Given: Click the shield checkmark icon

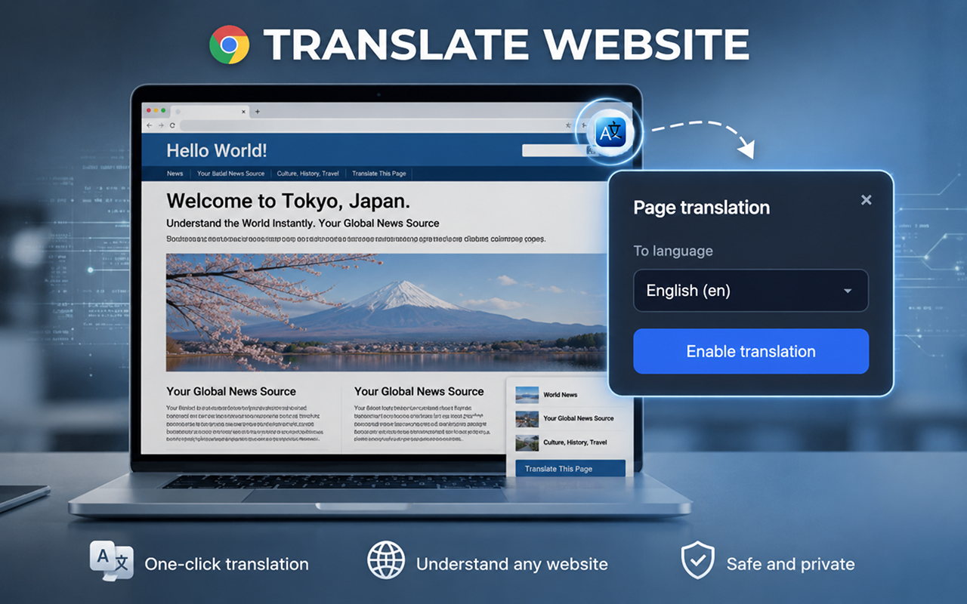Looking at the screenshot, I should pos(697,561).
